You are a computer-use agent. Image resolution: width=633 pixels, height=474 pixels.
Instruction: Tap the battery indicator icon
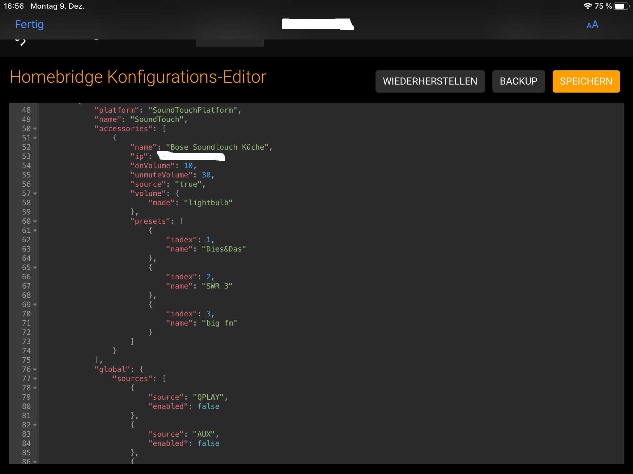click(621, 6)
